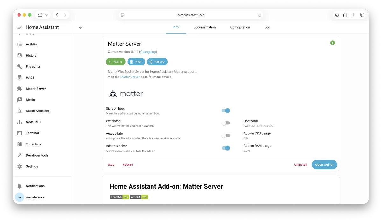
Task: Click the Open web UI button
Action: pos(324,165)
